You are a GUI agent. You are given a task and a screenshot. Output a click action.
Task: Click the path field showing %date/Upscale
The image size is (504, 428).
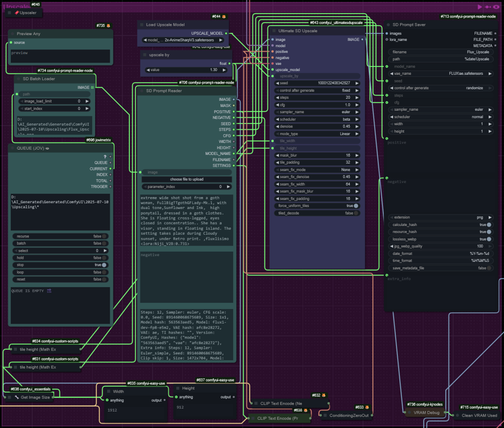coord(440,59)
